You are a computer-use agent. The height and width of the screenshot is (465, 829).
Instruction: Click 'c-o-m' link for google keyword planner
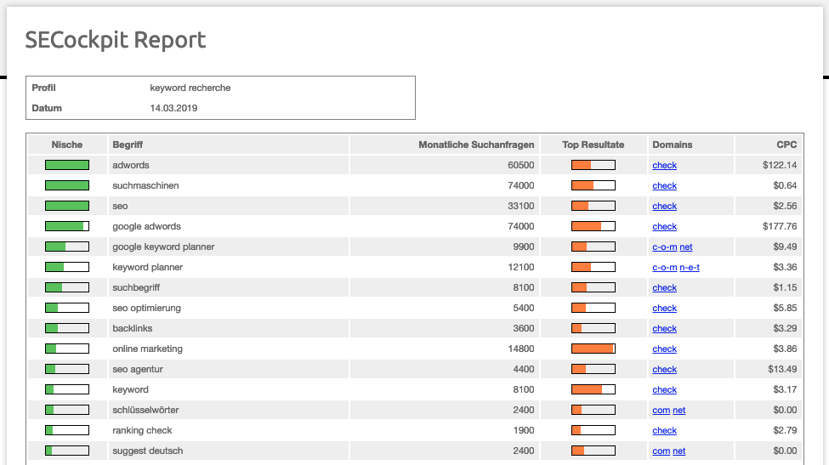point(664,247)
